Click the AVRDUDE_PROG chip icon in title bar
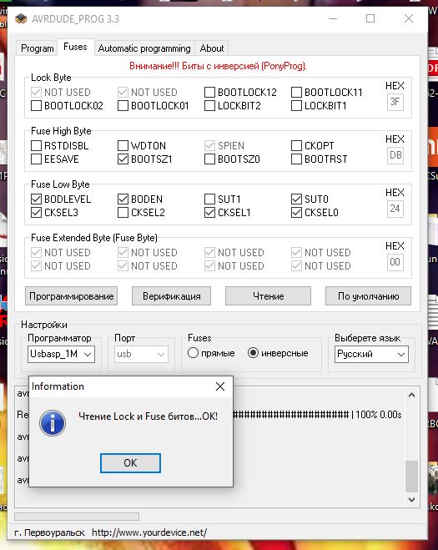 point(21,18)
